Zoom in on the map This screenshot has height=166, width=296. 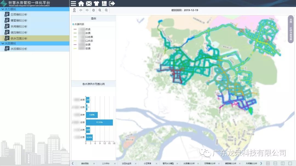click(100, 10)
